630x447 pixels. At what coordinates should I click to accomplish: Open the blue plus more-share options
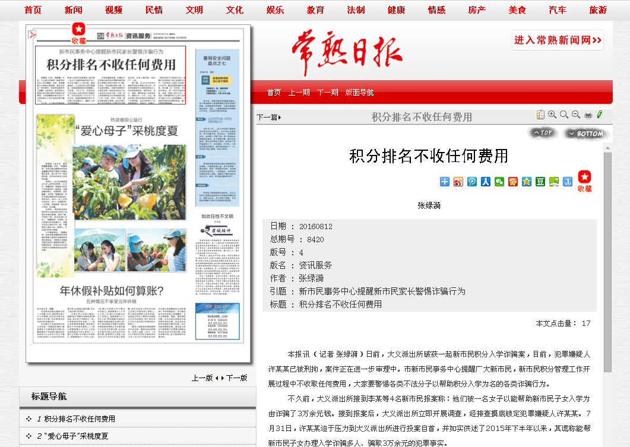pos(445,182)
